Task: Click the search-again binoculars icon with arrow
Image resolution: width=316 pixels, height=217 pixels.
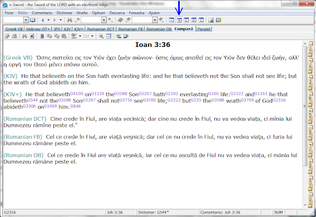Action: pyautogui.click(x=77, y=20)
